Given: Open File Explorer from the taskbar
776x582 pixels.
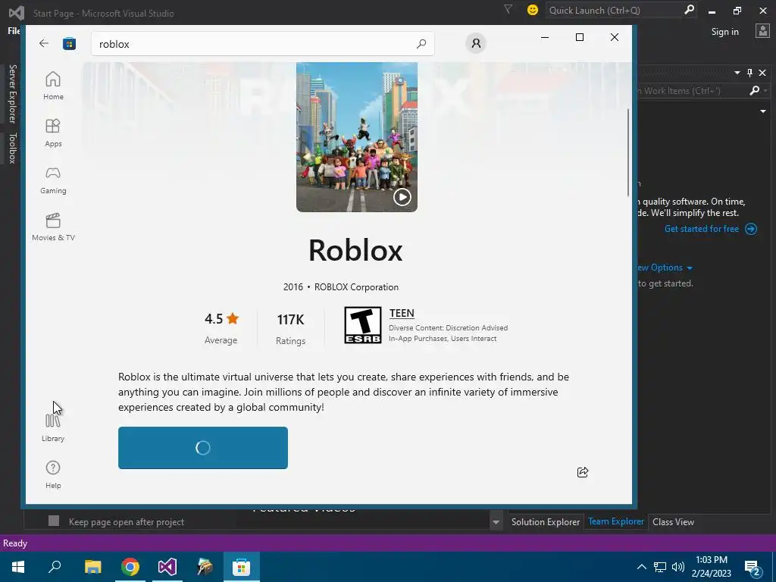Looking at the screenshot, I should (92, 567).
